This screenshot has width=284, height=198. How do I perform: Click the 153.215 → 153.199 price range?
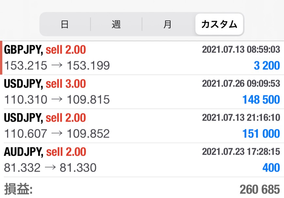[x=57, y=66]
